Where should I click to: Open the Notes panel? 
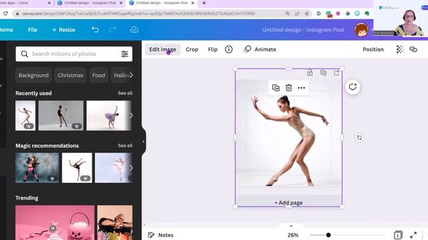click(160, 235)
